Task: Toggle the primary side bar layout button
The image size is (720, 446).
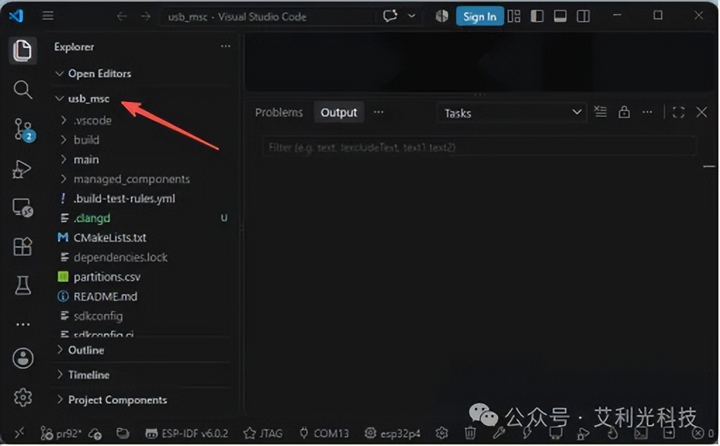Action: click(x=536, y=17)
